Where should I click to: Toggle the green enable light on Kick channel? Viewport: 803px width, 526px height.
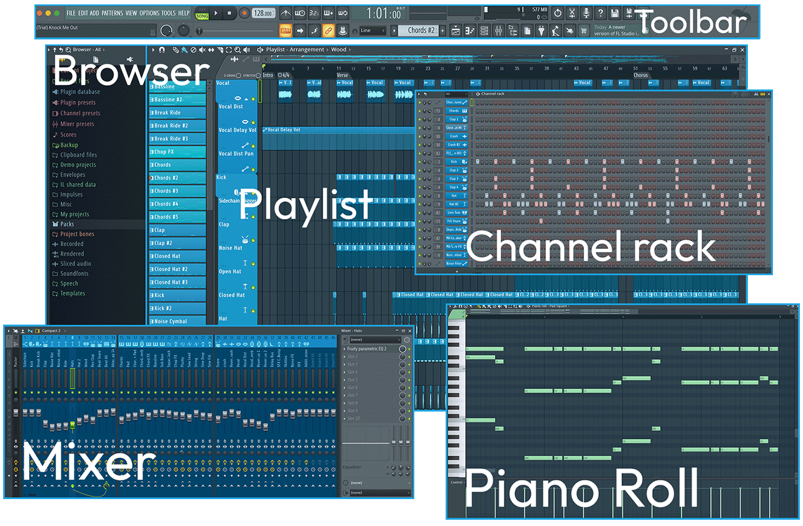[x=420, y=162]
